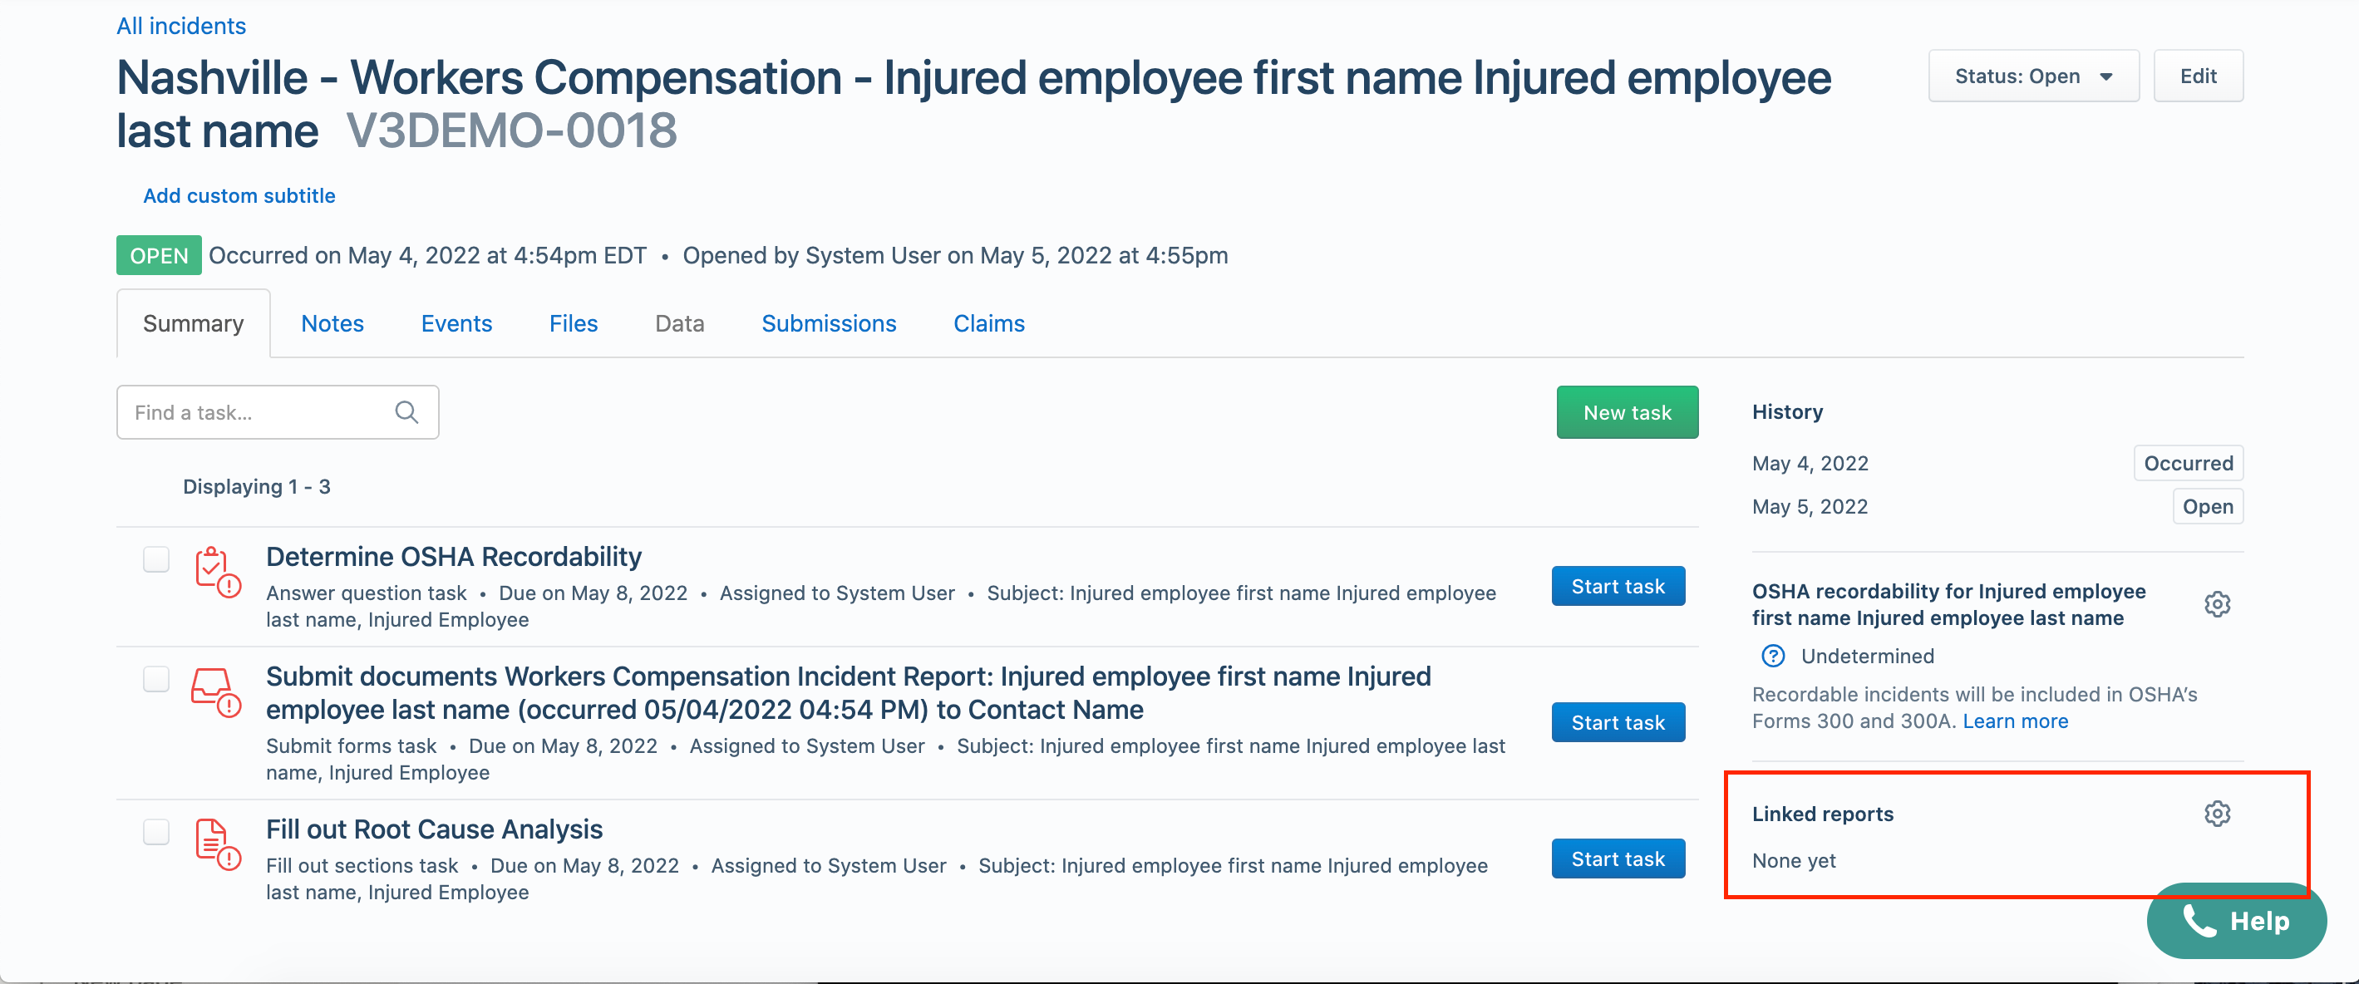2359x984 pixels.
Task: Open the Events tab
Action: pos(456,323)
